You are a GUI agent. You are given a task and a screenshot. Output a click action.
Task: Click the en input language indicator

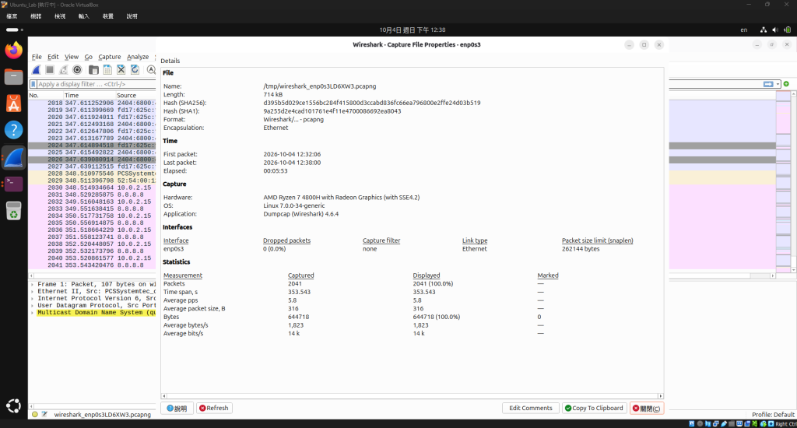[x=743, y=30]
